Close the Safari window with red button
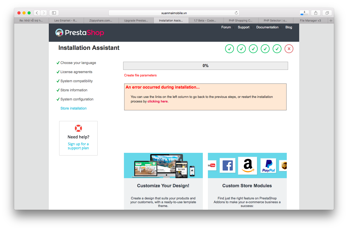348x230 pixels. [x=19, y=13]
